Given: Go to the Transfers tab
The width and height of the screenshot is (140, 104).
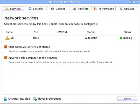Looking at the screenshot, I should pyautogui.click(x=80, y=9).
